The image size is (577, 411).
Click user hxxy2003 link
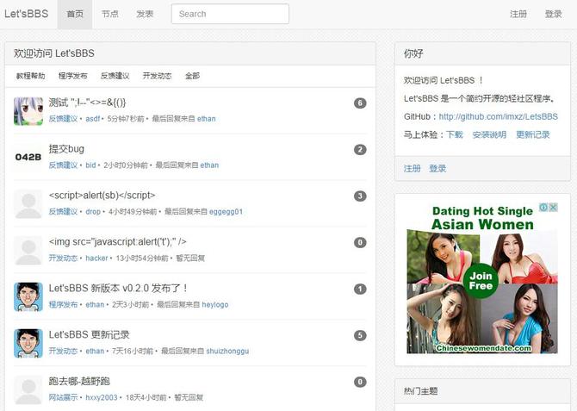pos(102,397)
